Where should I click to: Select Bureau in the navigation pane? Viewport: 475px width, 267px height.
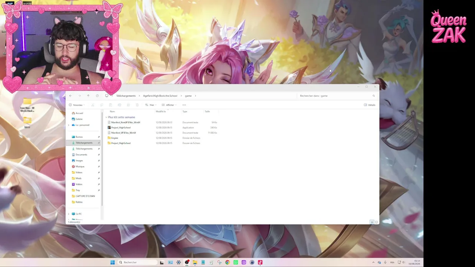point(79,137)
